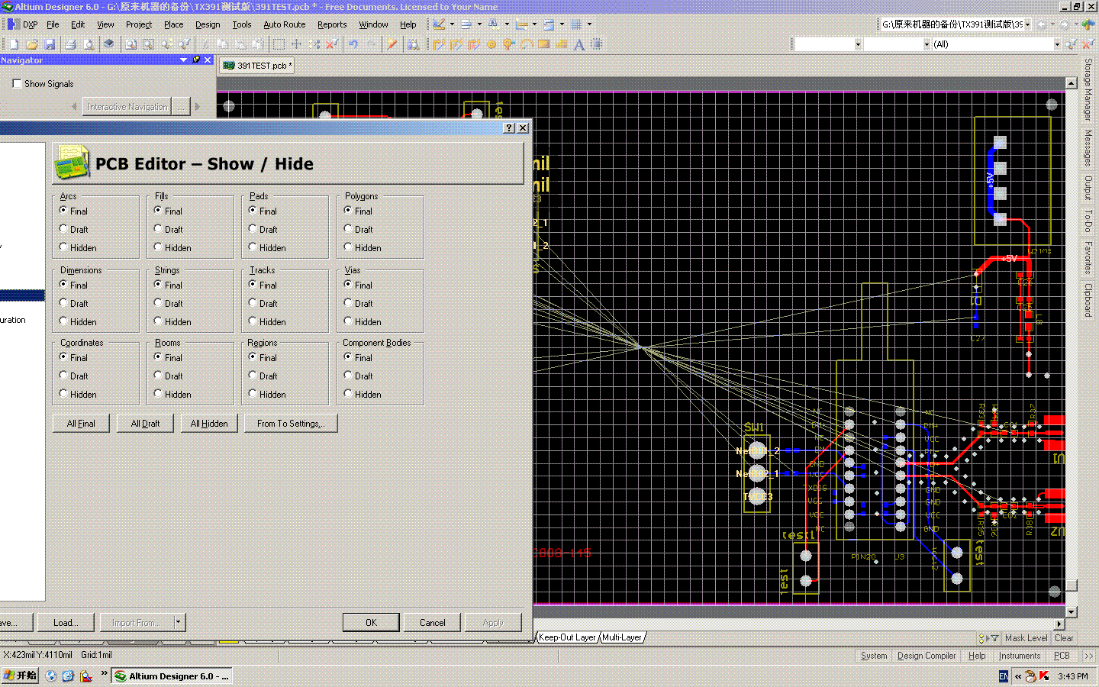Choose Draft for Component Bodies
This screenshot has width=1099, height=687.
click(348, 376)
